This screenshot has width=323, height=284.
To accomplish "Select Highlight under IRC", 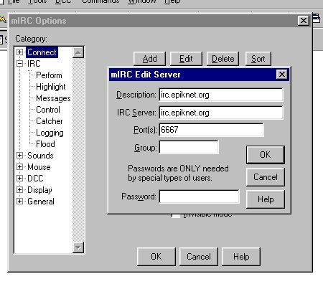I will click(51, 87).
